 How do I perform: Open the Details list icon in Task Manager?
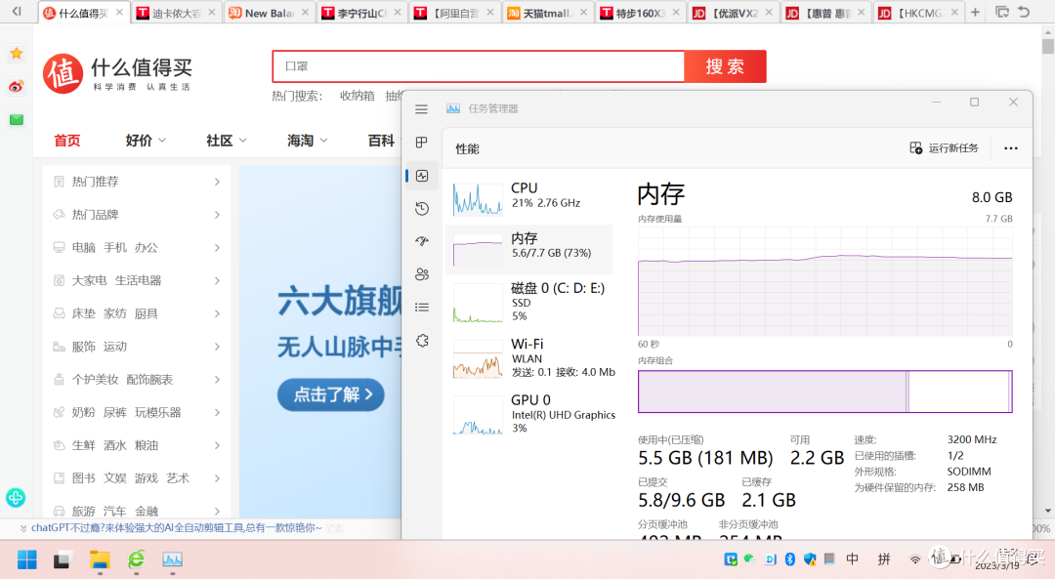[422, 308]
